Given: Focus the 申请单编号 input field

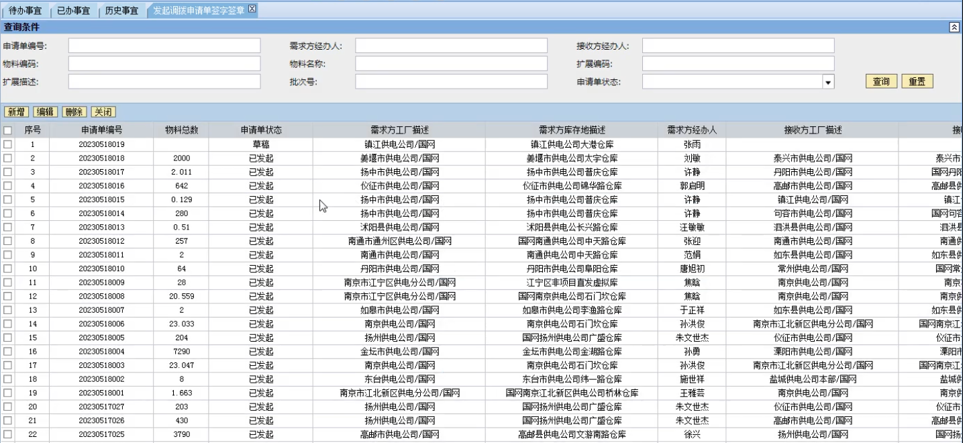Looking at the screenshot, I should 164,46.
